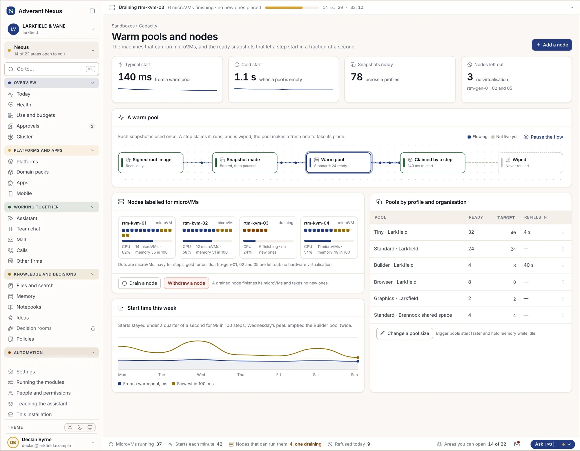Viewport: 580px width, 451px height.
Task: Focus the Go to... search field
Action: 52,69
